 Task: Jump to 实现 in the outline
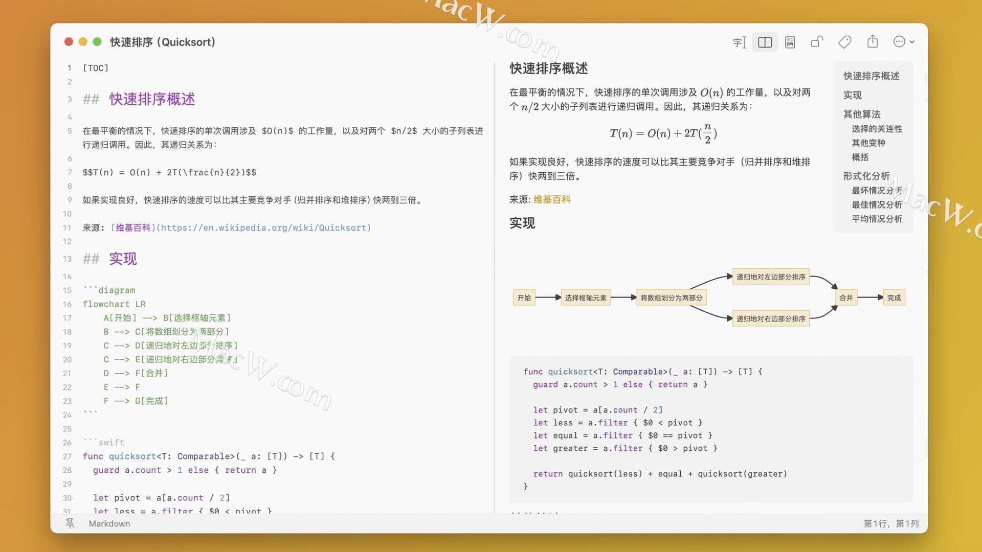[852, 95]
